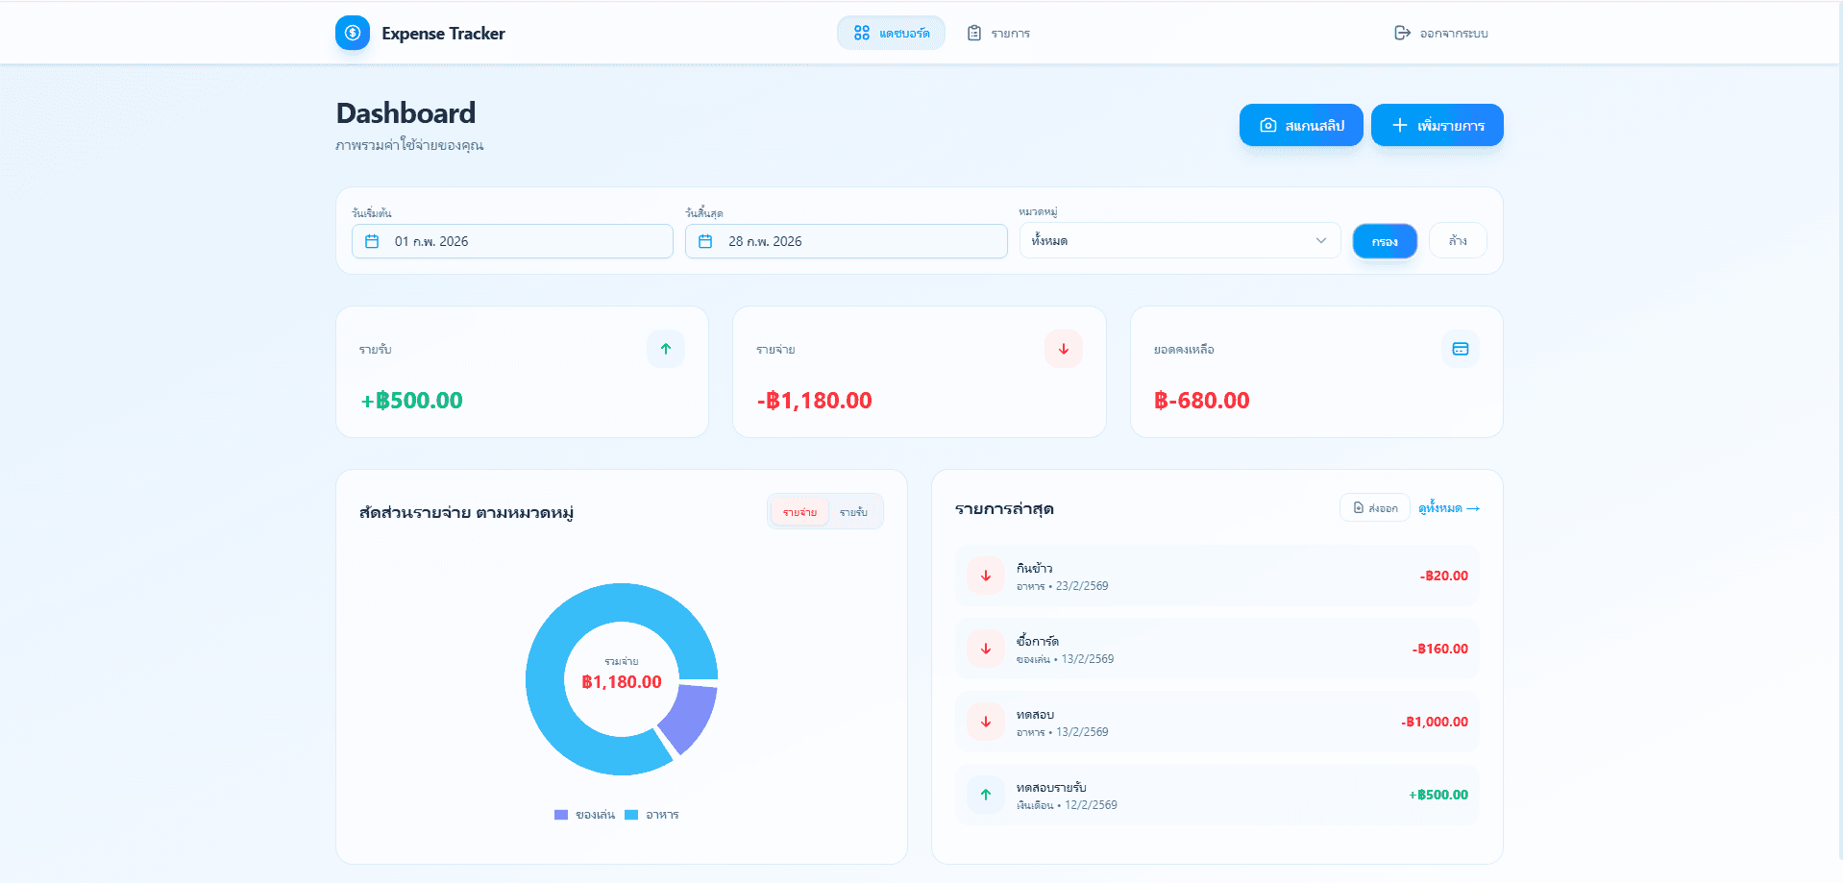1843x883 pixels.
Task: Open the start date calendar icon
Action: (373, 241)
